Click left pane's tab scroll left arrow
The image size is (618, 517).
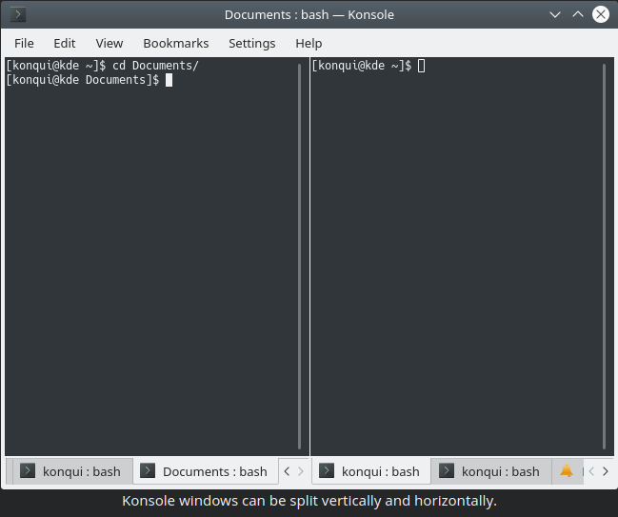pyautogui.click(x=287, y=471)
